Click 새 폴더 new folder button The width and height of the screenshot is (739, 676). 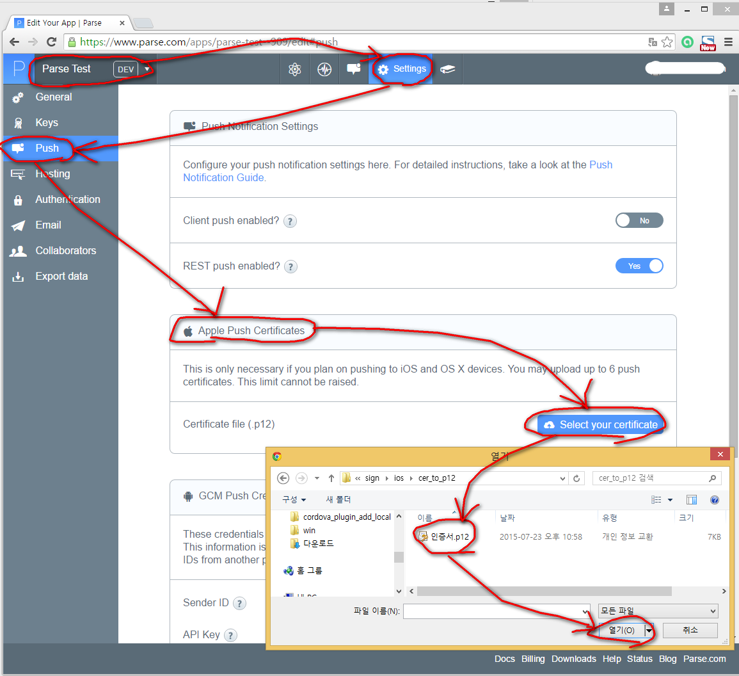pos(338,500)
